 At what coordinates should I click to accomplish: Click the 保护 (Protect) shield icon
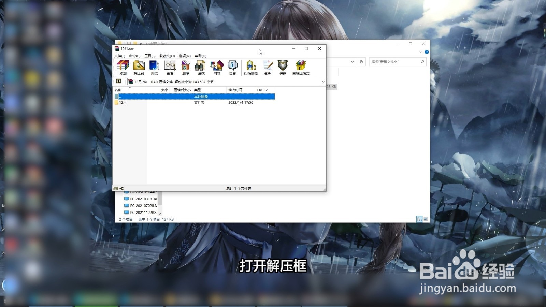point(283,68)
